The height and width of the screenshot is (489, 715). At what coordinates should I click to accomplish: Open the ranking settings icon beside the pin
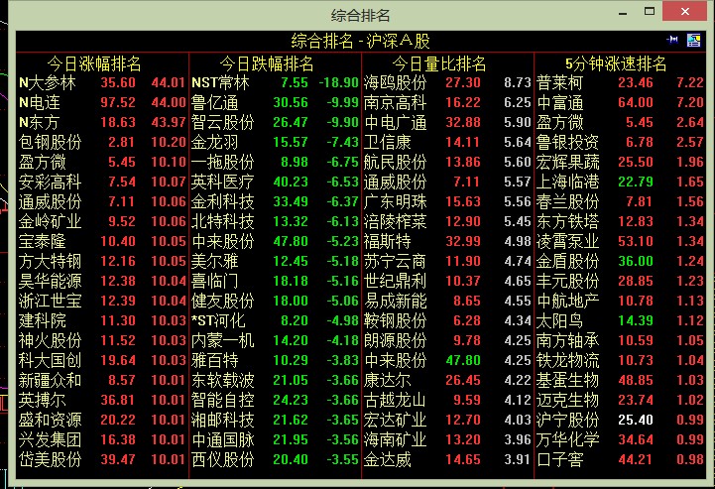(x=692, y=40)
